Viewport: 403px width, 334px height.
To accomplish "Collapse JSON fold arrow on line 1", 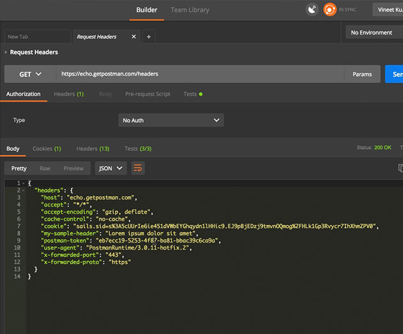I will coord(24,183).
